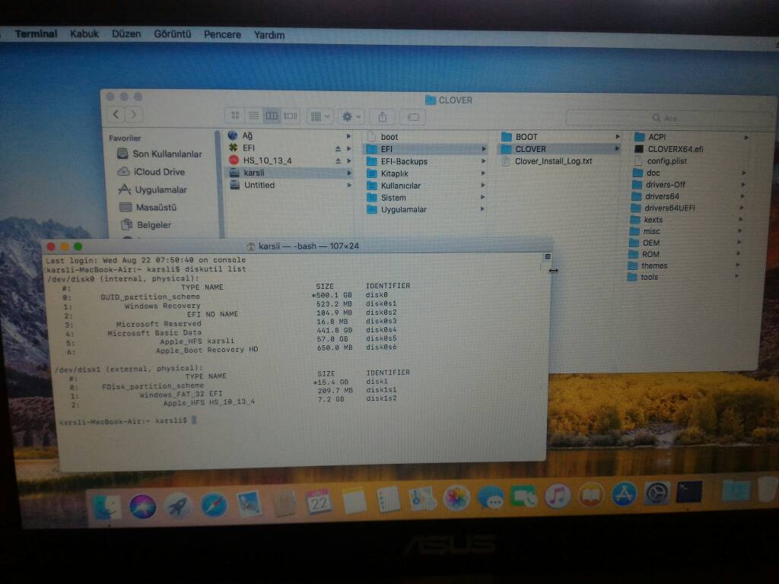Open the Pencere menu

pos(222,34)
